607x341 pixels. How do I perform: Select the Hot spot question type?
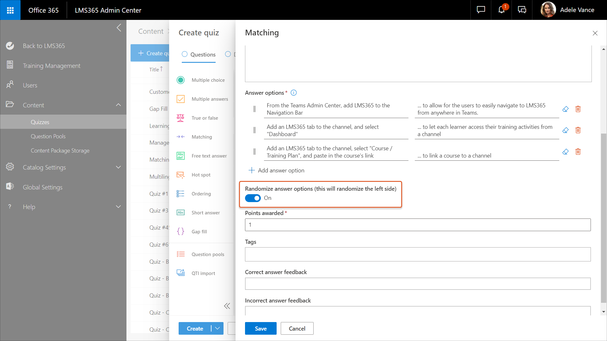pos(201,175)
